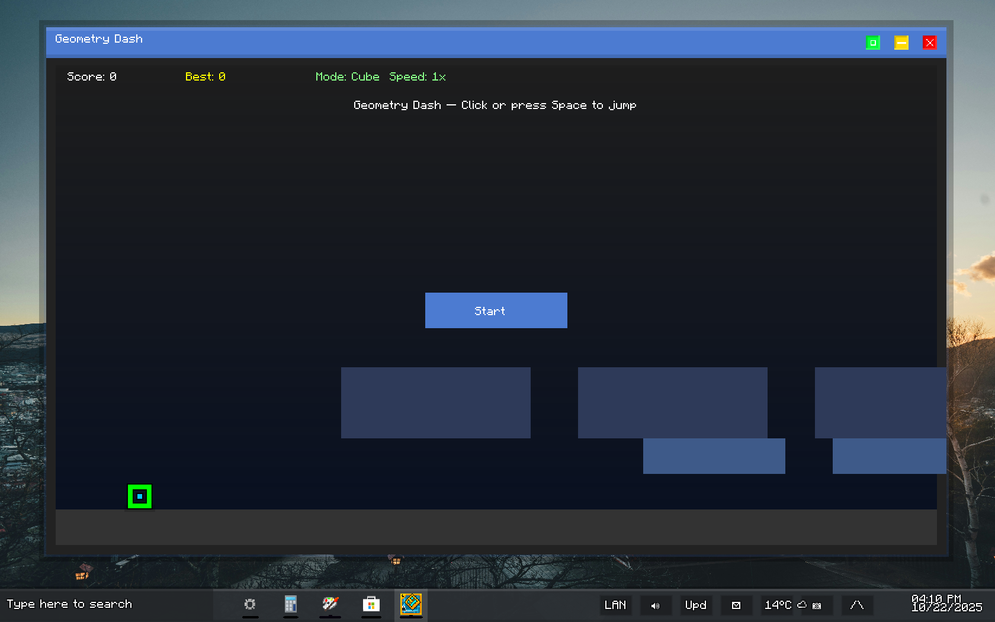Click the Mode: Cube indicator
995x622 pixels.
348,76
